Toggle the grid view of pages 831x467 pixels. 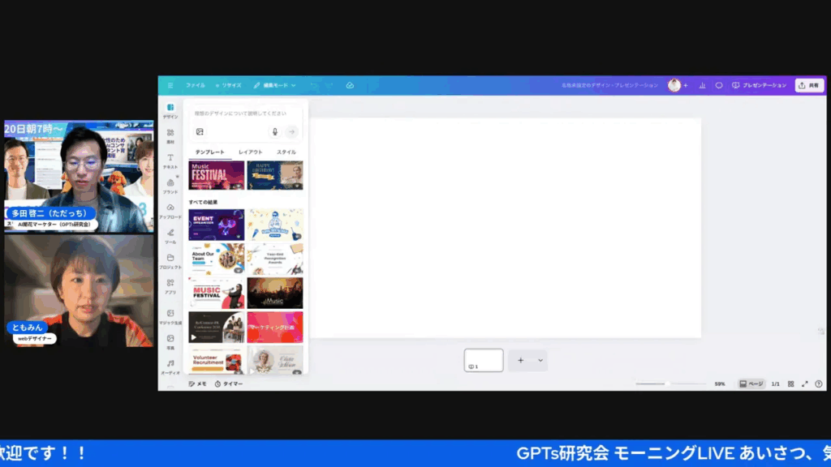point(791,383)
